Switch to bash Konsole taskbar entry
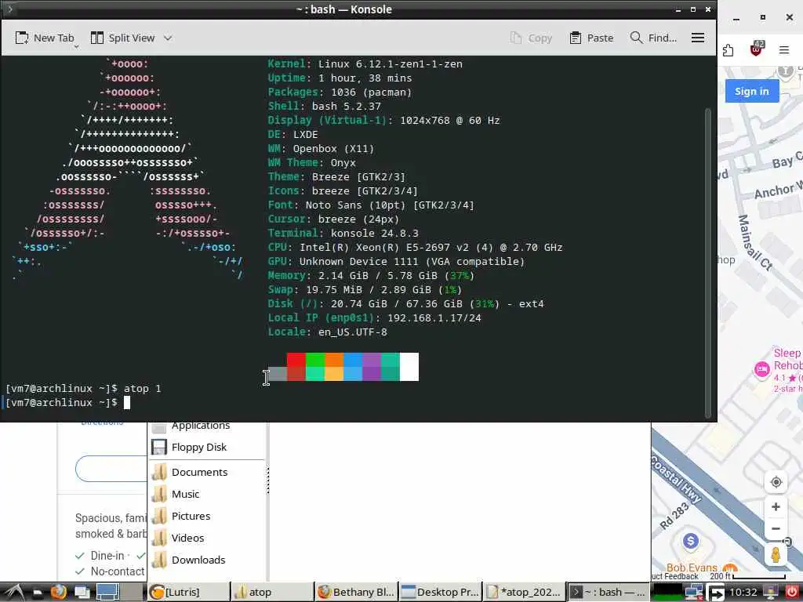803x602 pixels. click(x=609, y=593)
